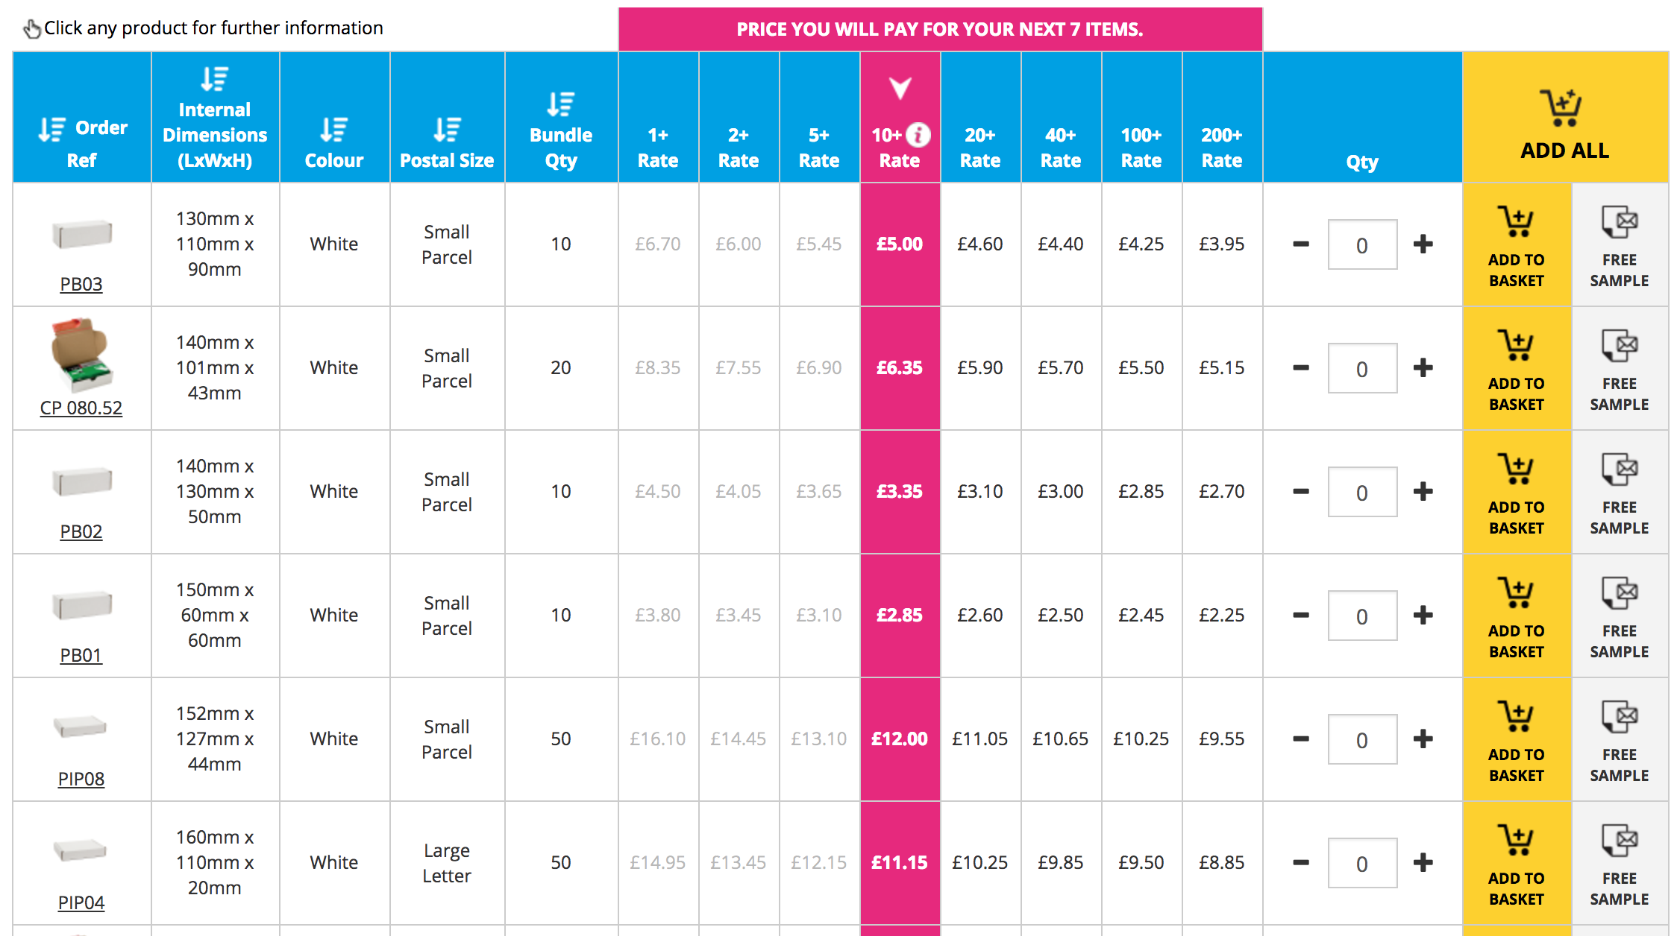
Task: Open the PIP08 product link
Action: click(x=81, y=779)
